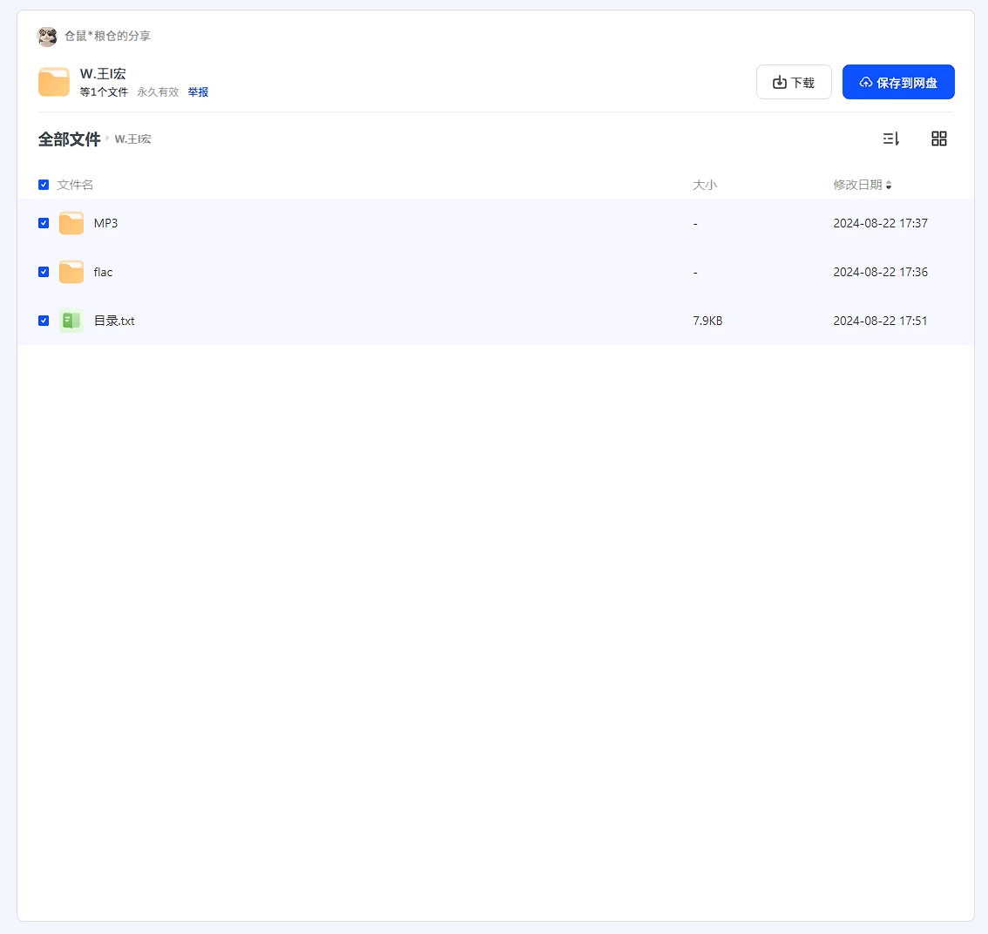Viewport: 988px width, 934px height.
Task: Click the 目录.txt file icon
Action: 71,321
